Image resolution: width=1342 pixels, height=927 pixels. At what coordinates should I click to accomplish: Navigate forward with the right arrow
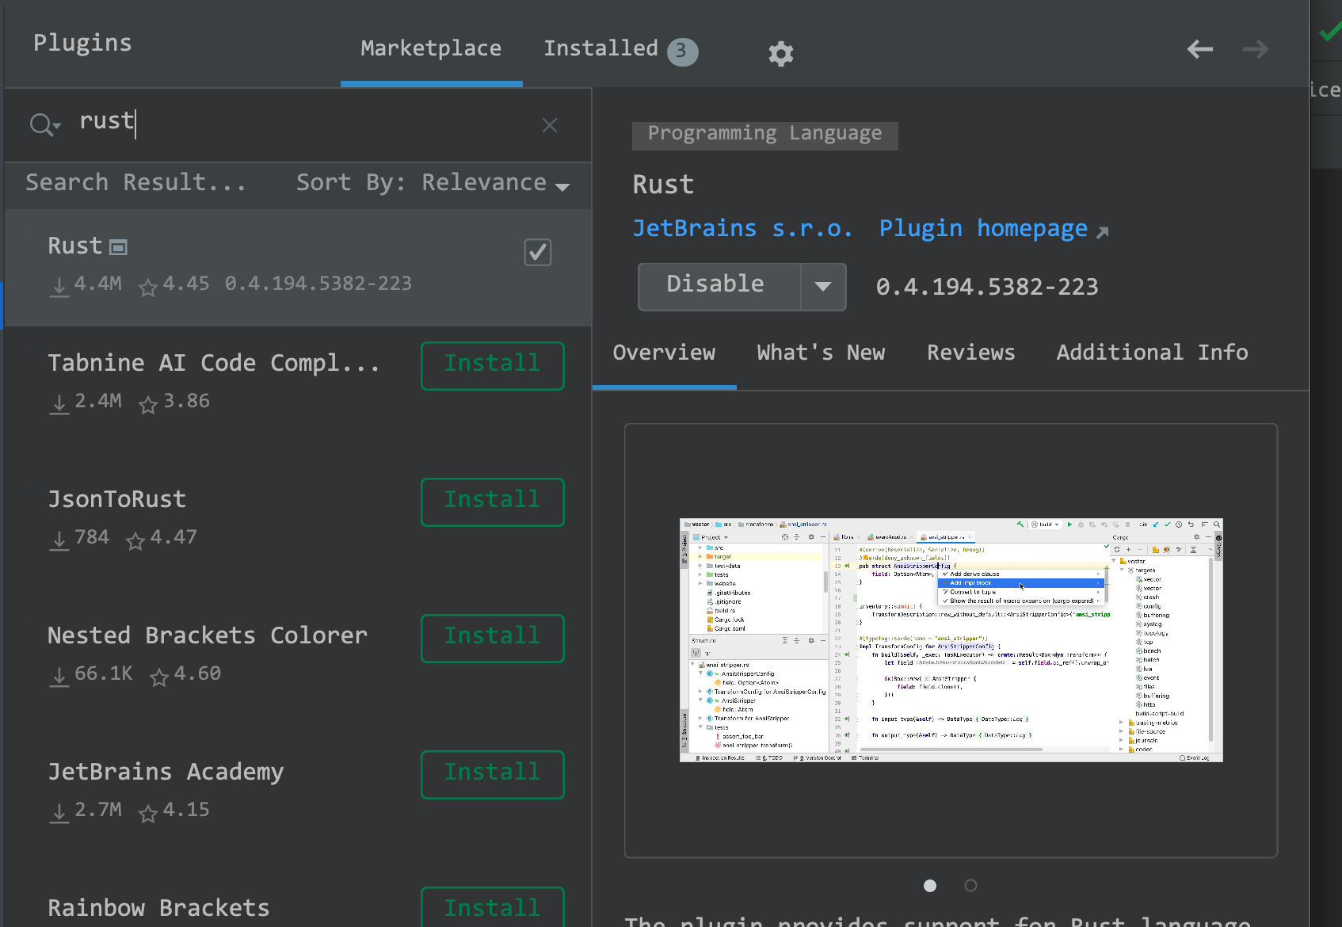pos(1256,49)
